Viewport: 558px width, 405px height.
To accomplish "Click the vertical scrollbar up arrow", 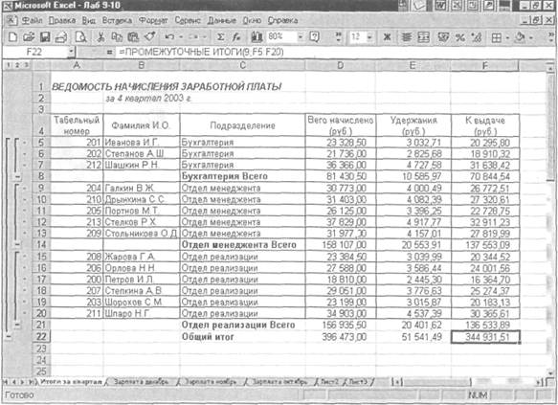I will (551, 67).
